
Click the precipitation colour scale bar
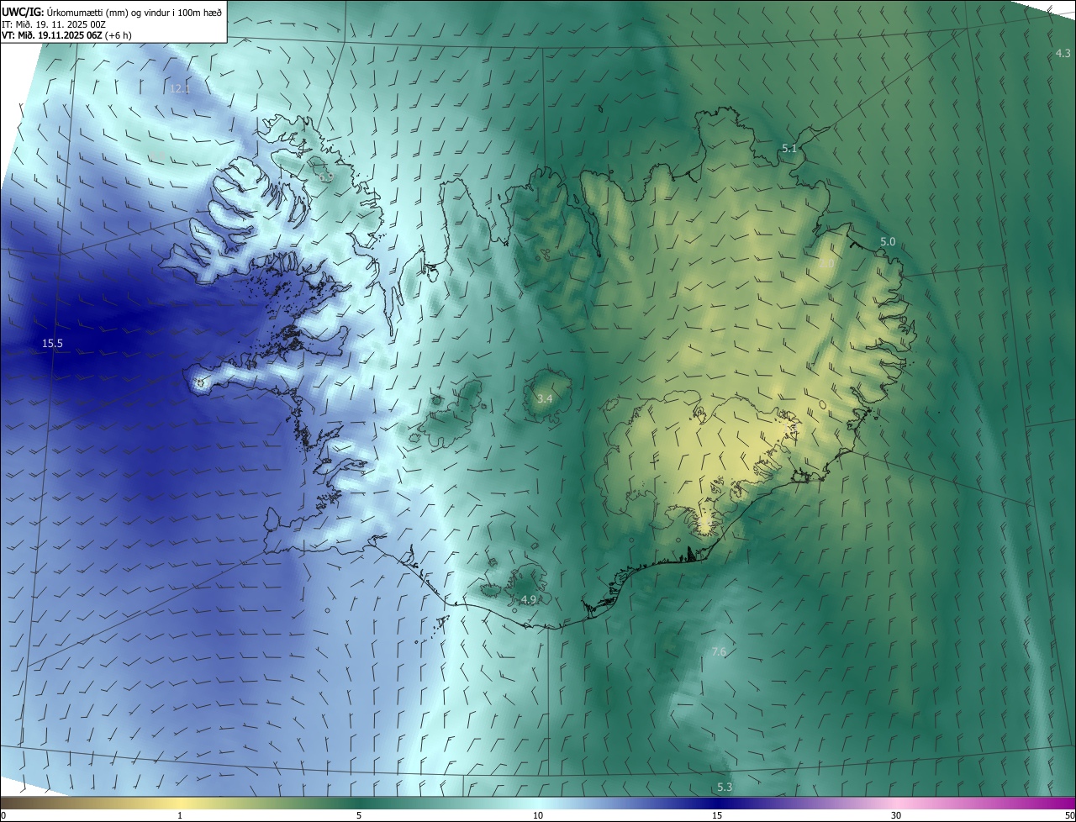tap(538, 803)
